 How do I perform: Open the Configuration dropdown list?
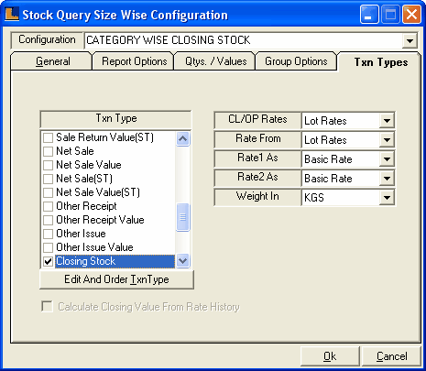pyautogui.click(x=410, y=40)
